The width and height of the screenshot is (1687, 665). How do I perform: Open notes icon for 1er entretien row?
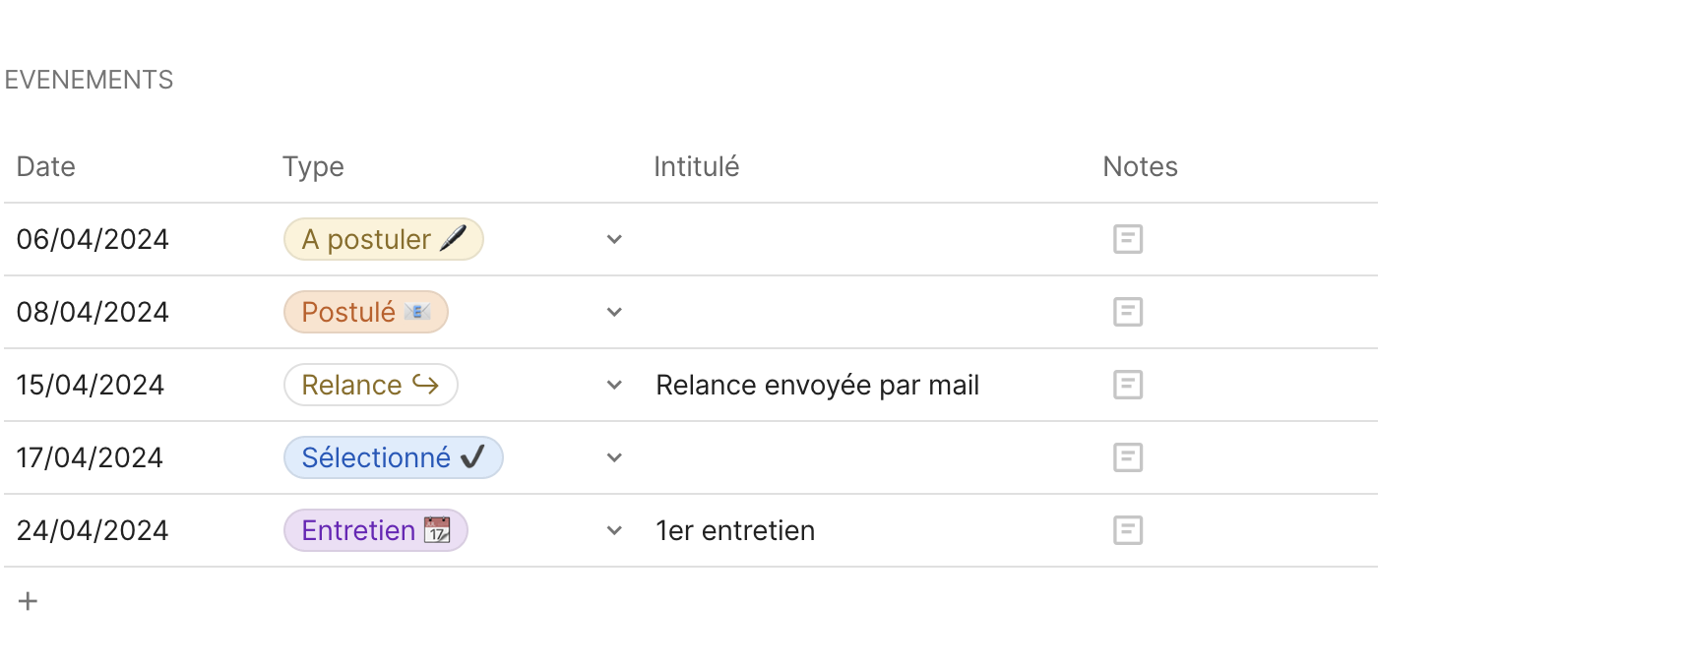point(1127,530)
